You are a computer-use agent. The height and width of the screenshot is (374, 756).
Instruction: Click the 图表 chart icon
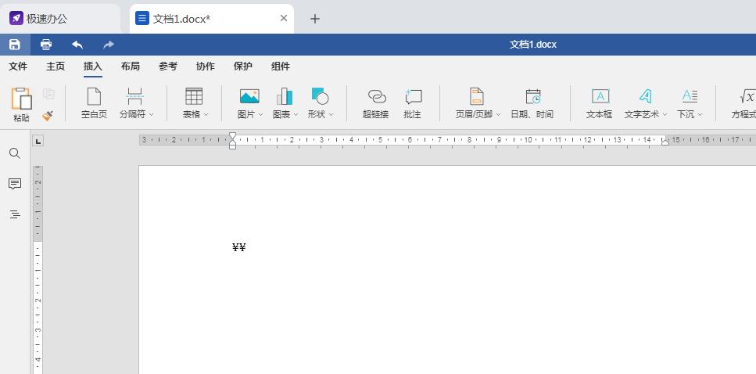pyautogui.click(x=285, y=96)
